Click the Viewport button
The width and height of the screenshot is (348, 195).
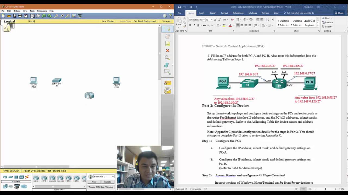[x=167, y=21]
